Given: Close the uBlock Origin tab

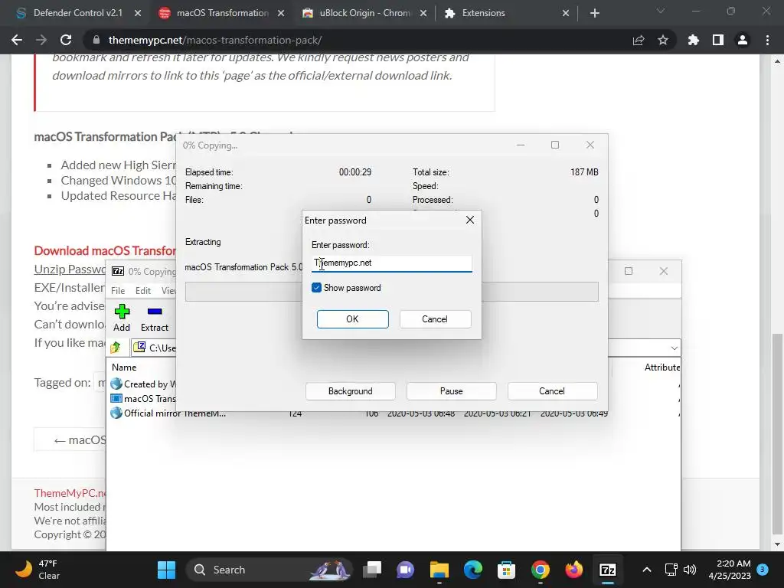Looking at the screenshot, I should (423, 13).
